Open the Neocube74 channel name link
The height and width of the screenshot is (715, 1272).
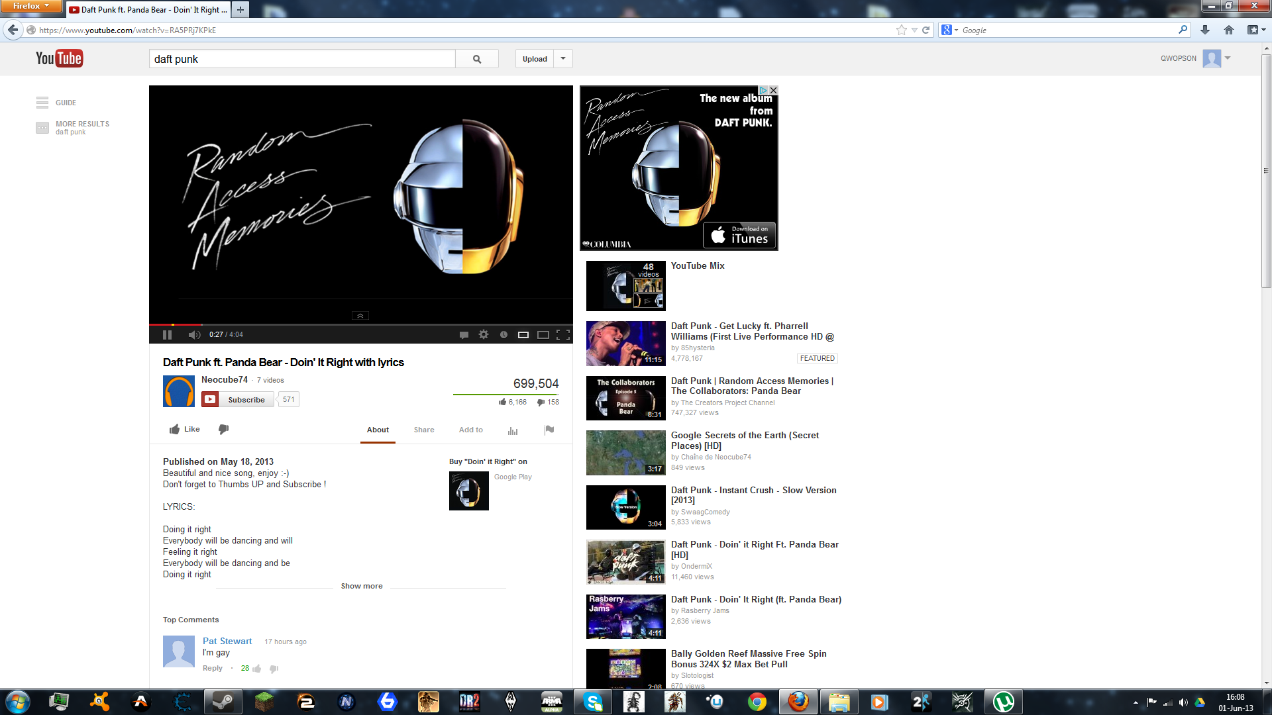225,380
